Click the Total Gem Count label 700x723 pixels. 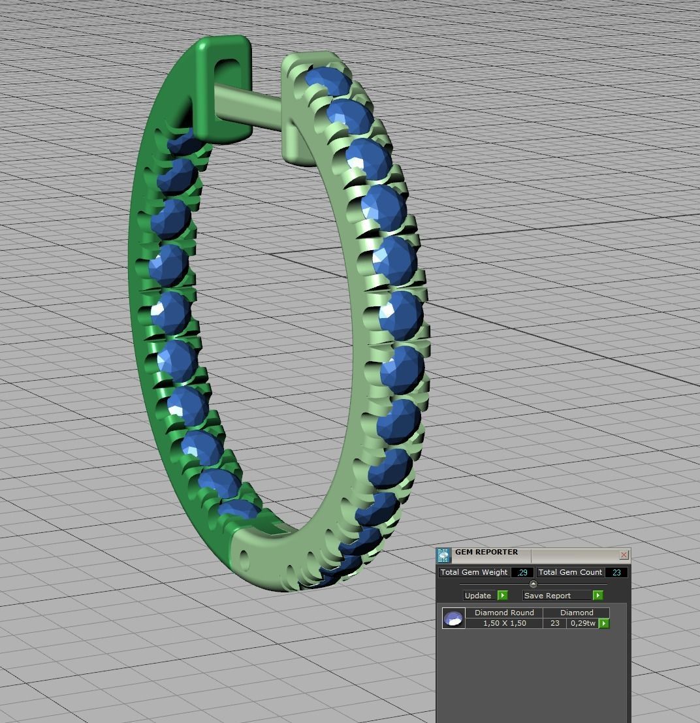point(571,572)
